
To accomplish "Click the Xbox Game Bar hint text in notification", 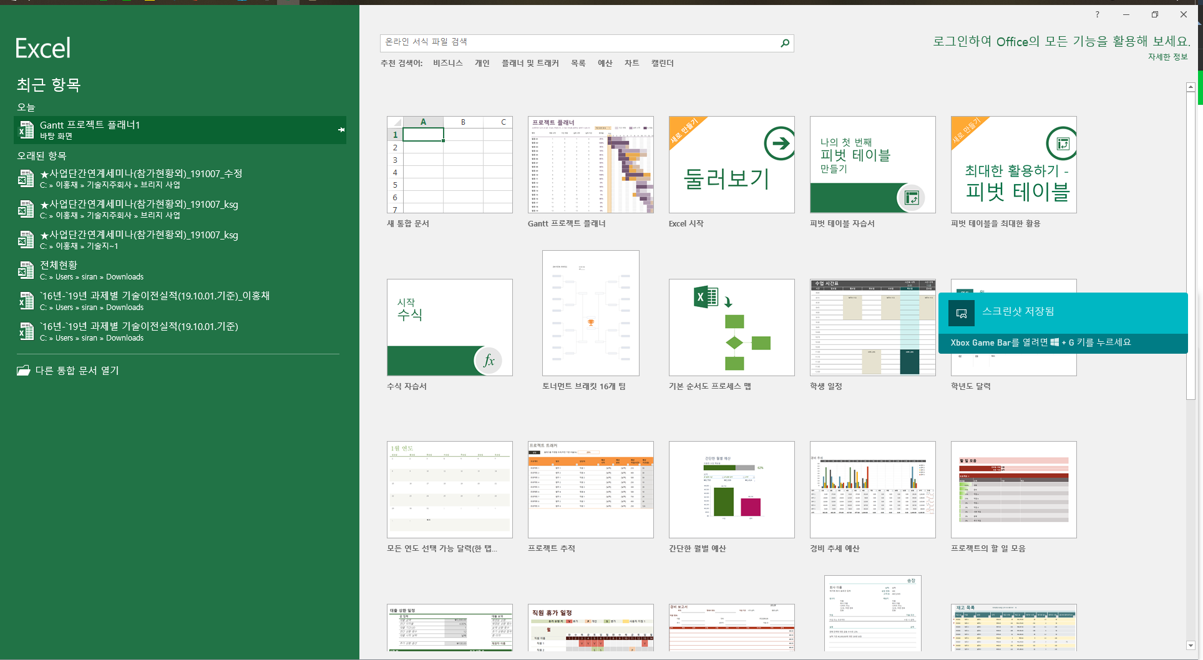I will pos(1041,342).
